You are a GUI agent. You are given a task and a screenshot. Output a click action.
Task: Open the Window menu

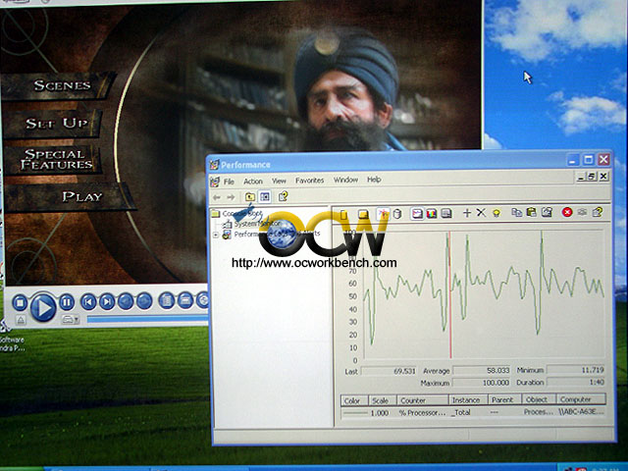[345, 180]
